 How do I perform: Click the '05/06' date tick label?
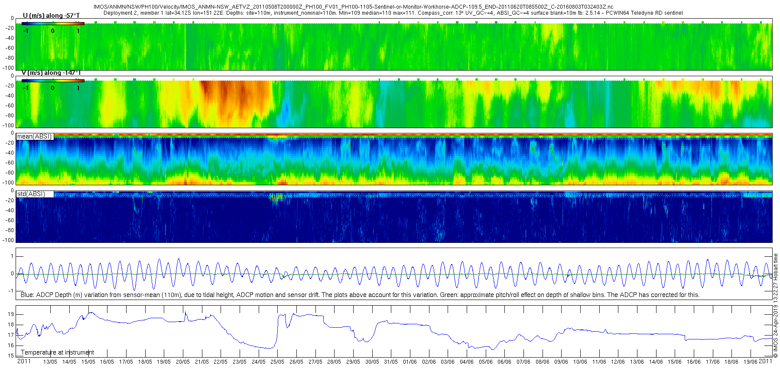(486, 362)
